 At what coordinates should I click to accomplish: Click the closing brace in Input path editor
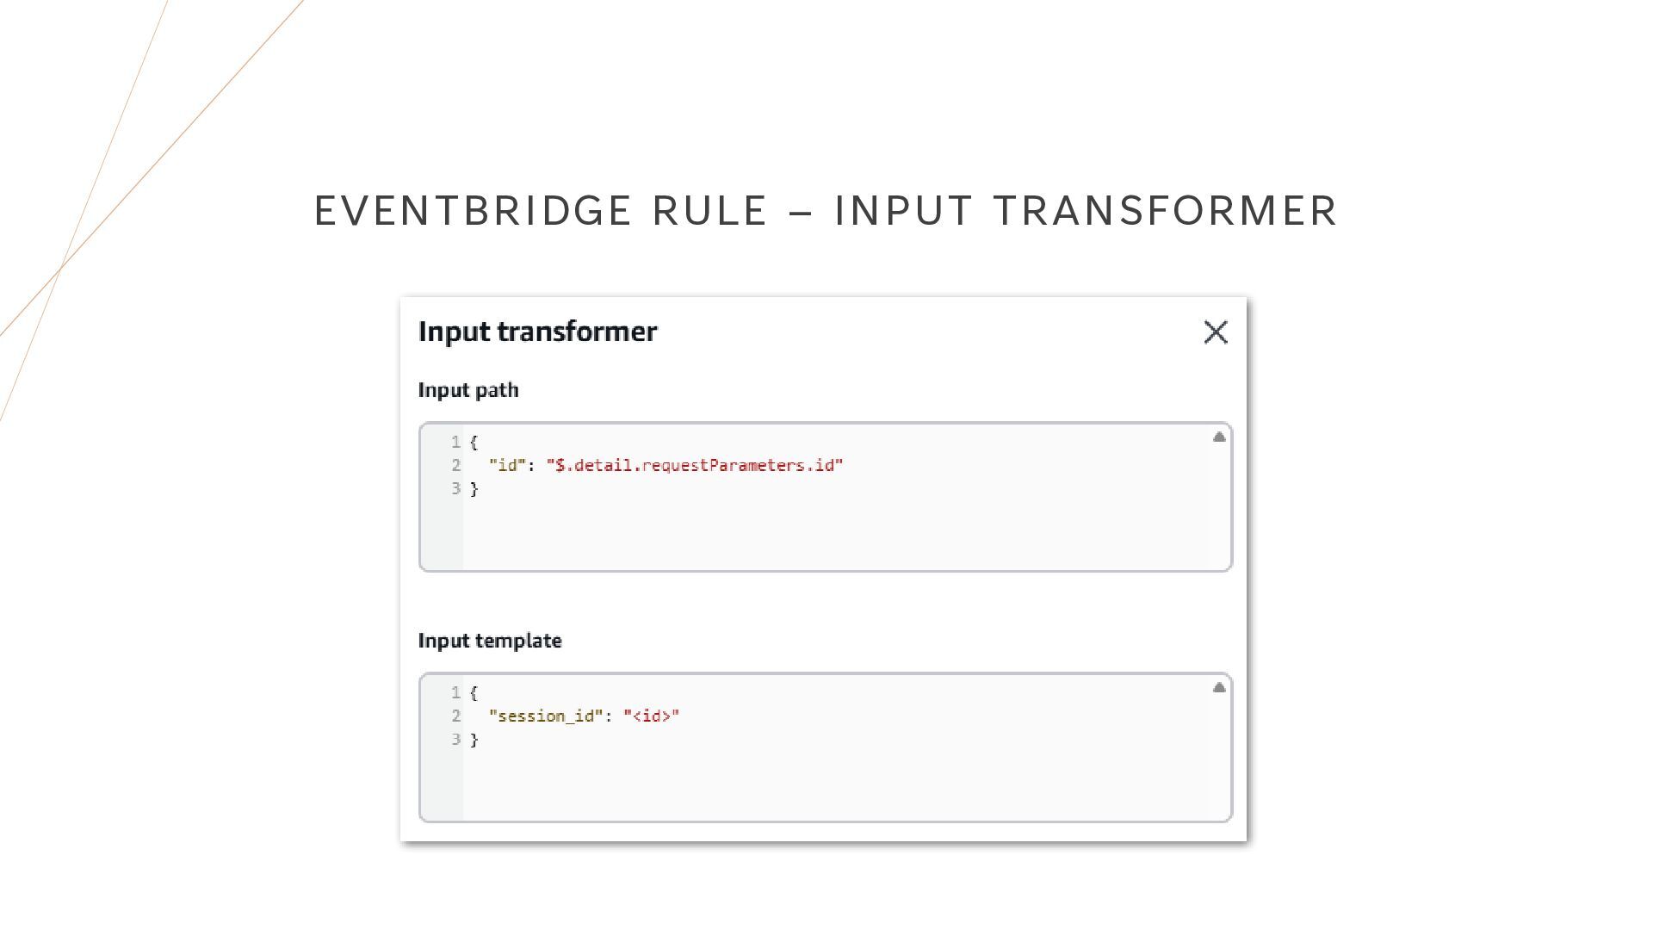point(474,489)
